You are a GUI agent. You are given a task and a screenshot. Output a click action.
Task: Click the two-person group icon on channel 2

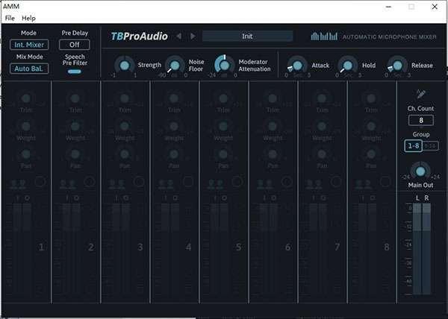(67, 184)
